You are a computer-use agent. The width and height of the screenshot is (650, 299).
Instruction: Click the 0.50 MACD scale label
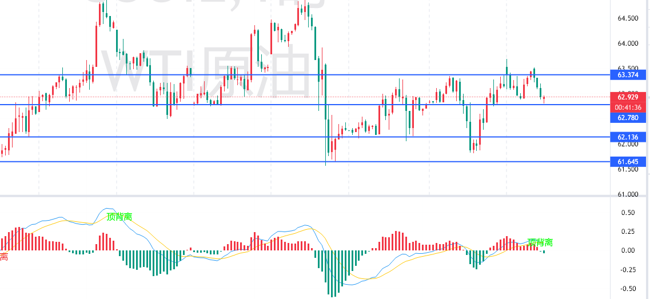pos(627,213)
